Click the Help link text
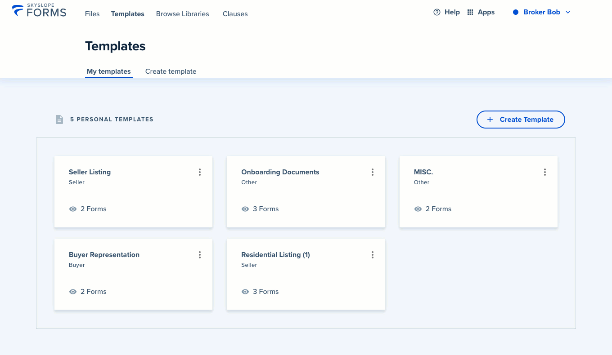Image resolution: width=612 pixels, height=355 pixels. (452, 12)
